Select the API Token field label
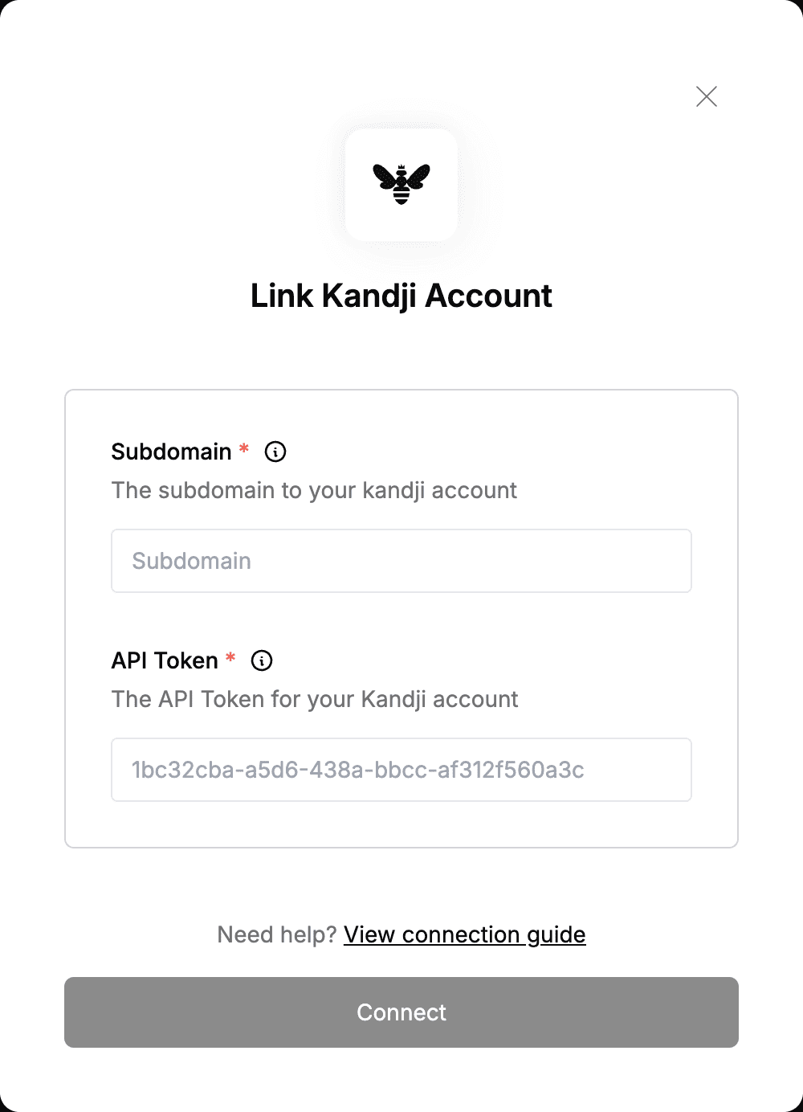The height and width of the screenshot is (1112, 803). tap(165, 660)
